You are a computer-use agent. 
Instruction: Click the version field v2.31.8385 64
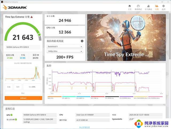pyautogui.click(x=92, y=120)
